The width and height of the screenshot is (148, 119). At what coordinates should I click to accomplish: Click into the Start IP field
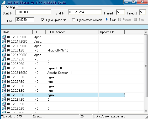[33, 12]
